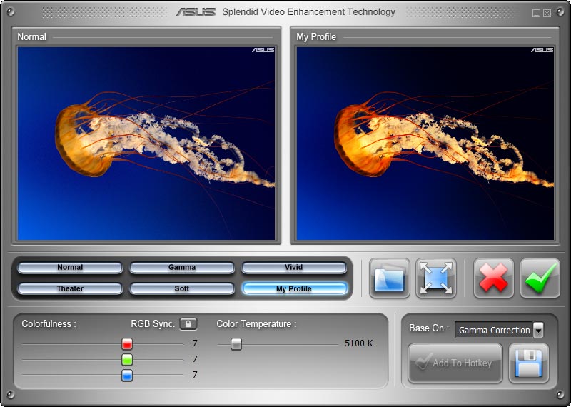
Task: Click the Colorfulness label
Action: coord(49,324)
